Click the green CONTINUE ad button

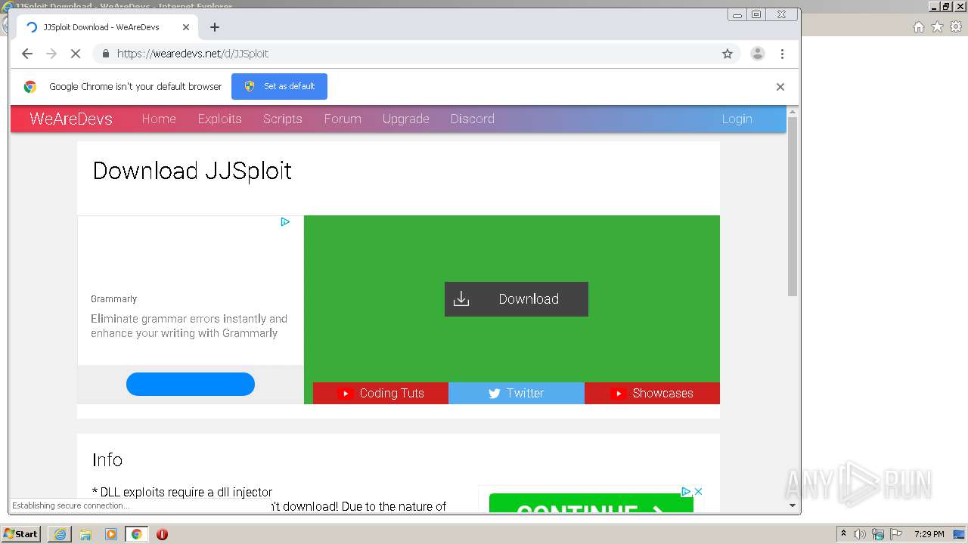point(591,503)
